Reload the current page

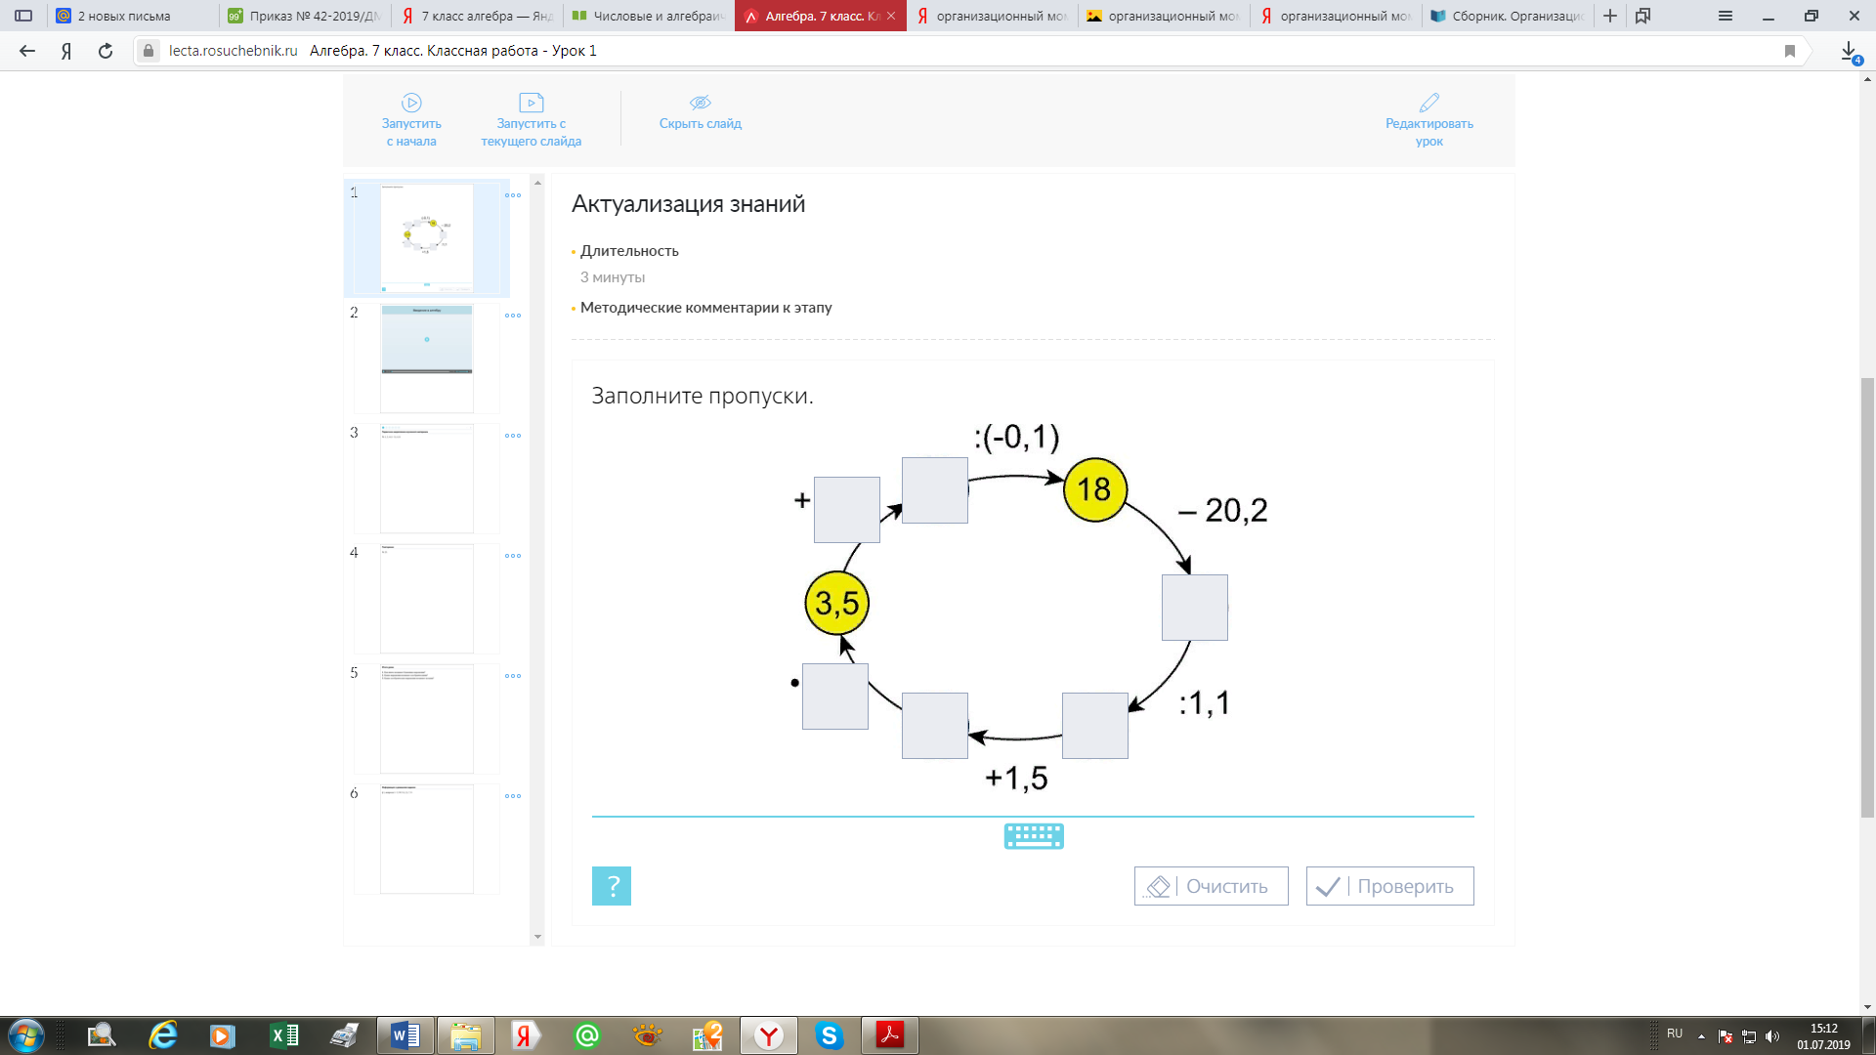106,51
